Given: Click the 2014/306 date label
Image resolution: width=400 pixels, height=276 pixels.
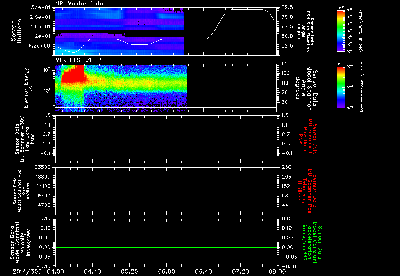Looking at the screenshot, I should point(27,271).
